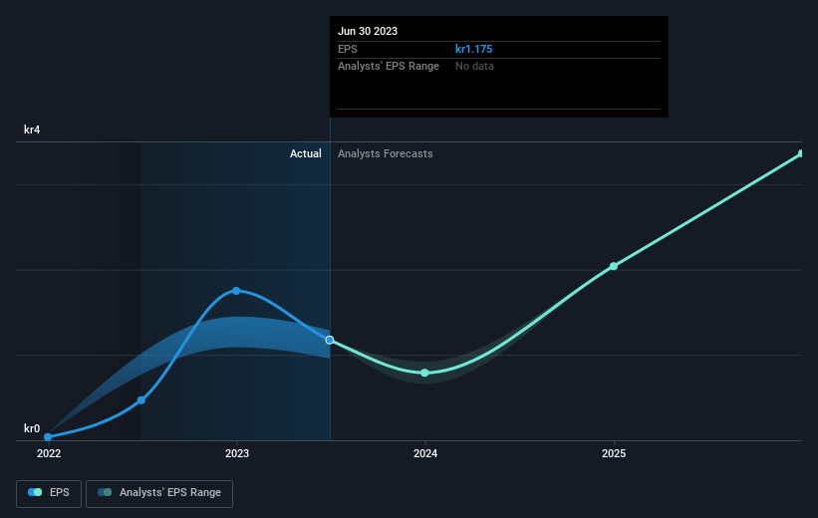Image resolution: width=818 pixels, height=518 pixels.
Task: Click the 'Analysts Forecasts' region label
Action: tap(385, 153)
